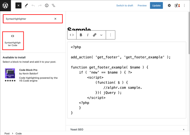
Task: Open settings via the gear icon
Action: 169,5
